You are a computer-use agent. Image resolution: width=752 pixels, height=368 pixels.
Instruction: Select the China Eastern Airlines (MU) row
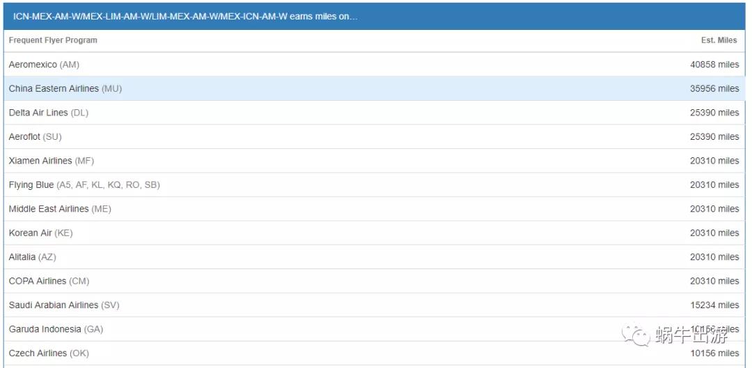375,88
